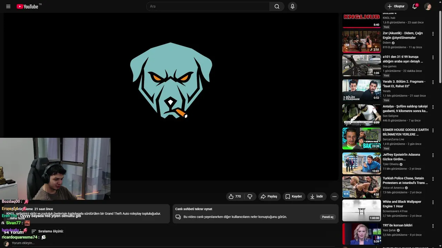The width and height of the screenshot is (442, 248).
Task: Click the dog logo in the video player
Action: click(x=171, y=81)
